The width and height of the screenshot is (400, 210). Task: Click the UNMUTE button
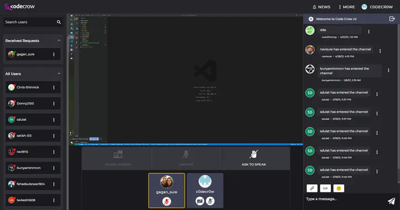tap(186, 158)
